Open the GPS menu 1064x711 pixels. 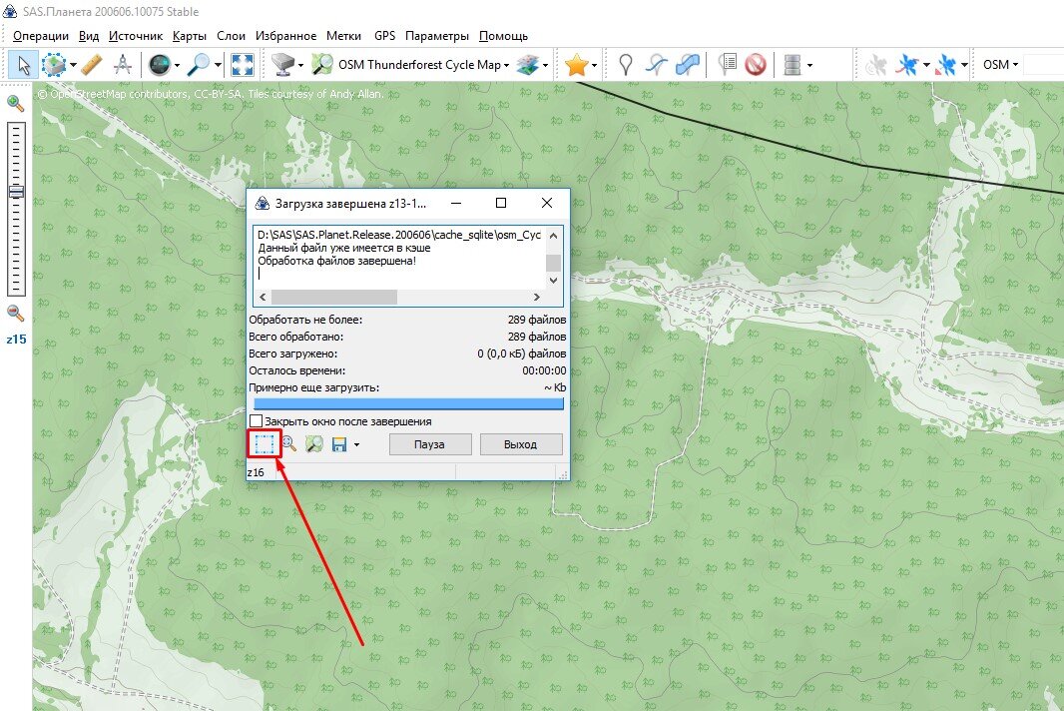(x=384, y=36)
